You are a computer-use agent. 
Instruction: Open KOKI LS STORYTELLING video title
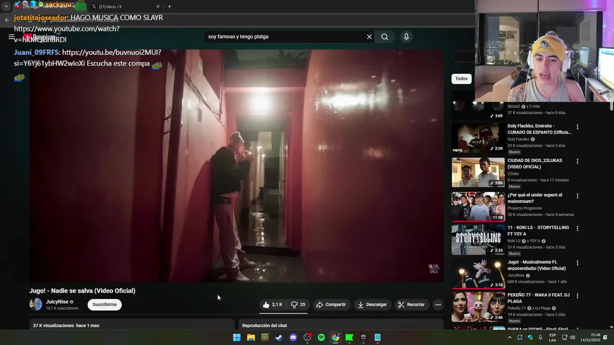538,231
